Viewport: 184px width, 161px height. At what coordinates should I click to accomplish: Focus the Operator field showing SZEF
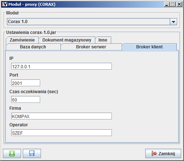[62, 133]
